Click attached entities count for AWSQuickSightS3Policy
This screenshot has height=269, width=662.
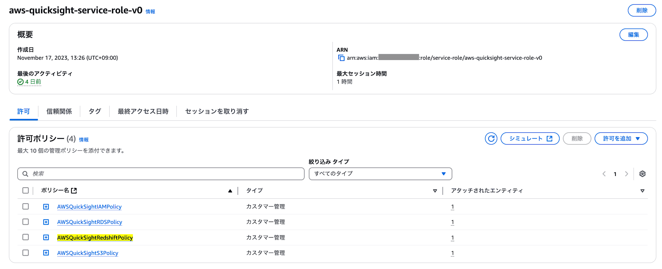coord(452,253)
